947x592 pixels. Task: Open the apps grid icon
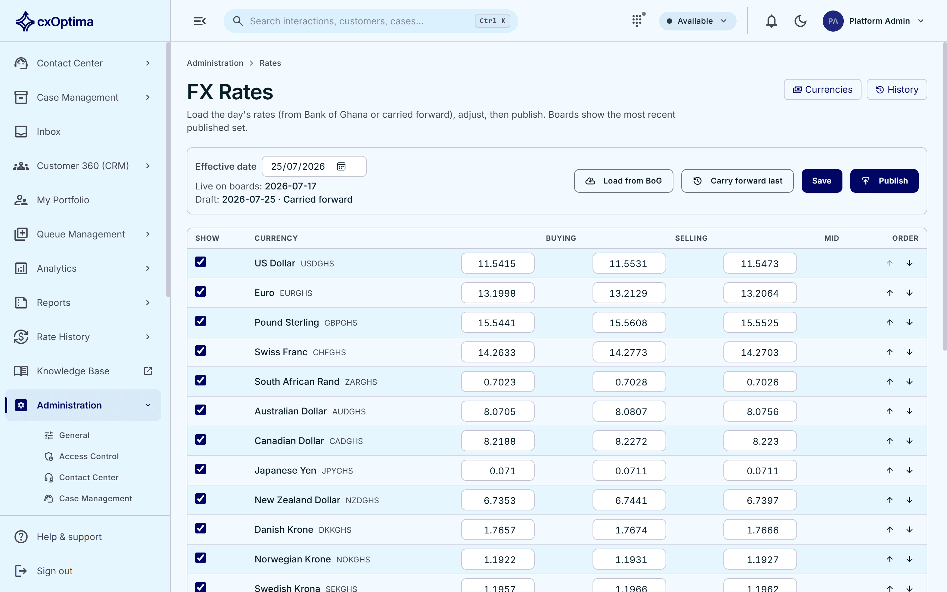tap(637, 21)
